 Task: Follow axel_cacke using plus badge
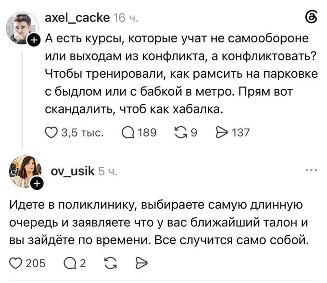click(34, 40)
